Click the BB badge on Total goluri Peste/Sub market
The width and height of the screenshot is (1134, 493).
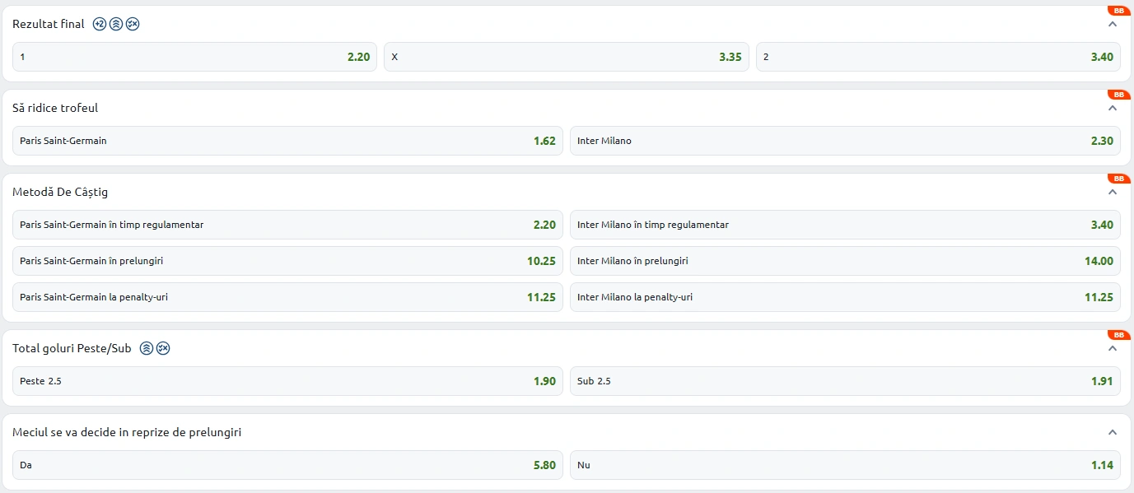click(1119, 335)
